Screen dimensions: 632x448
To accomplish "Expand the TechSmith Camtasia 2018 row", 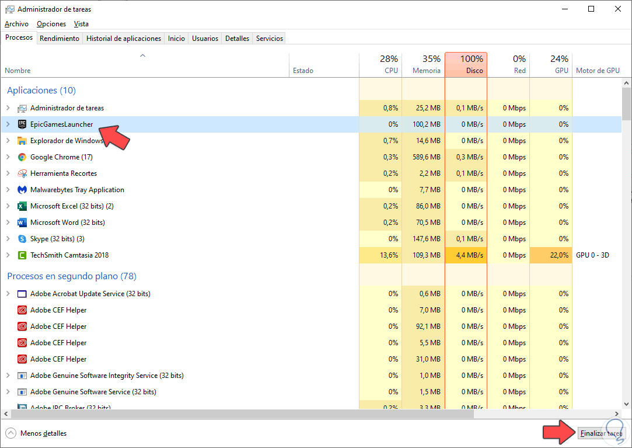I will click(x=8, y=255).
